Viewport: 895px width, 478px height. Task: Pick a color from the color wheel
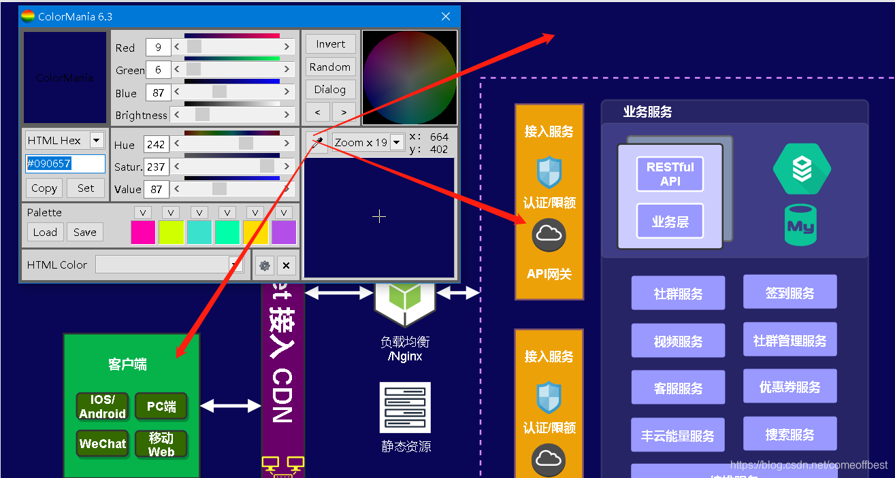click(x=410, y=77)
